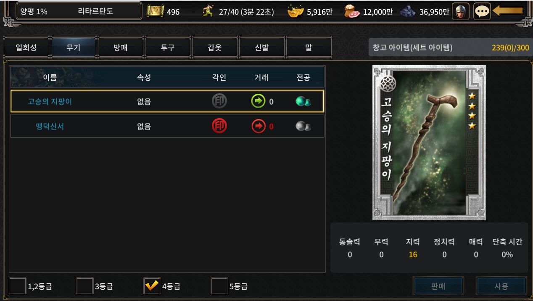Image resolution: width=533 pixels, height=301 pixels.
Task: Click the red trade arrow for 맹덕신서
Action: tap(259, 126)
